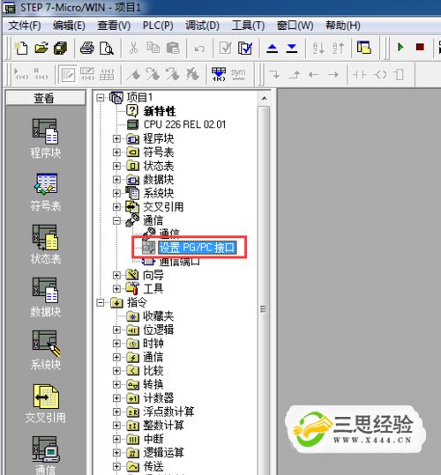Click the Upload blue up-arrow icon
This screenshot has height=475, width=441.
(x=272, y=48)
